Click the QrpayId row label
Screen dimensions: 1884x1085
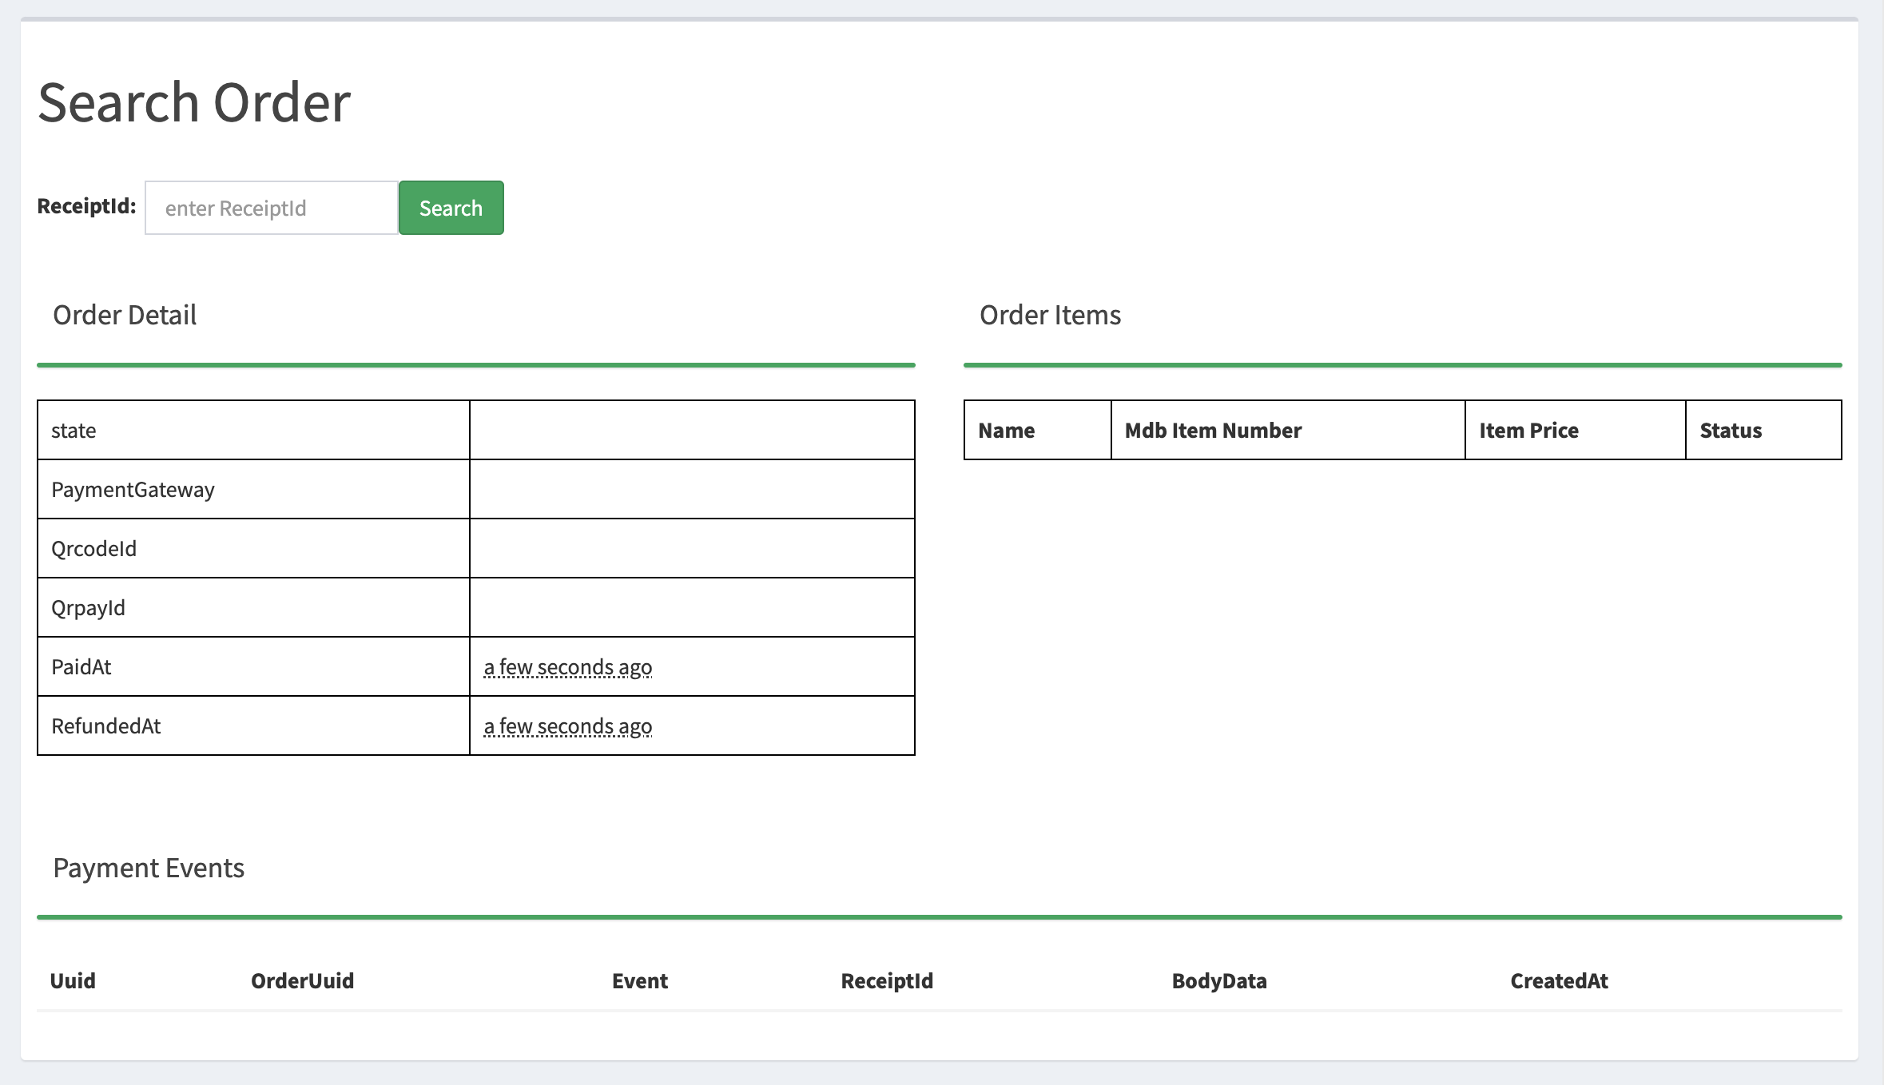pyautogui.click(x=88, y=608)
